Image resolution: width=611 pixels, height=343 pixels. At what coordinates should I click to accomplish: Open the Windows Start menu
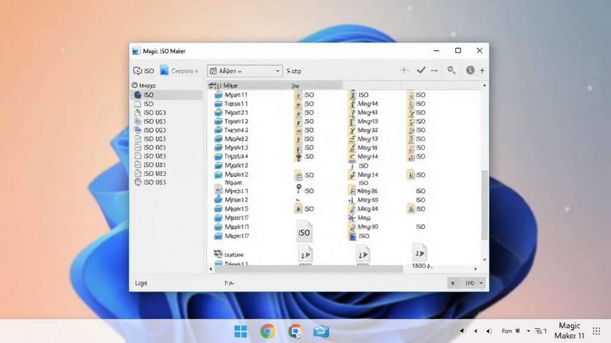coord(240,331)
